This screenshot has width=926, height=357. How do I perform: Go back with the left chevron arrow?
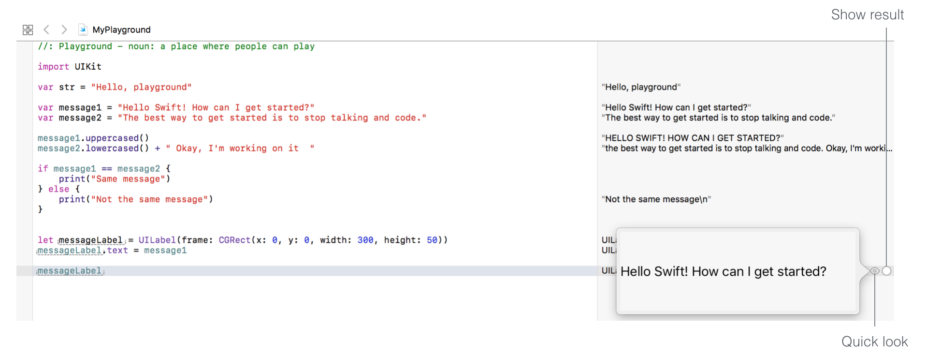coord(46,30)
